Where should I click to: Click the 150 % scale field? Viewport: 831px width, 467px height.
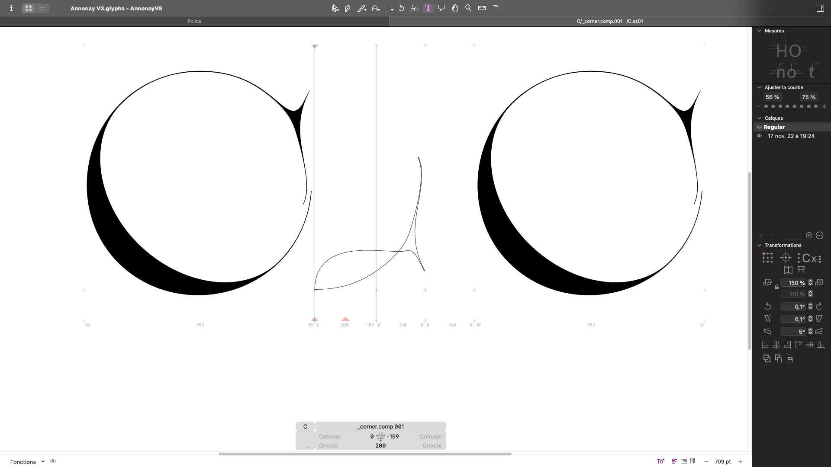point(793,283)
